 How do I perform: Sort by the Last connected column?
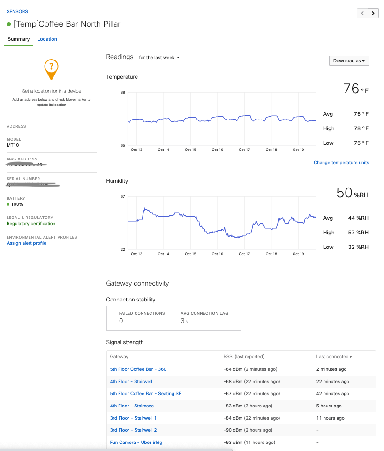(333, 357)
